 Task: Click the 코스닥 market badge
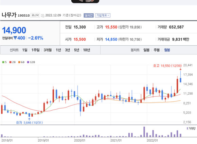[35, 15]
